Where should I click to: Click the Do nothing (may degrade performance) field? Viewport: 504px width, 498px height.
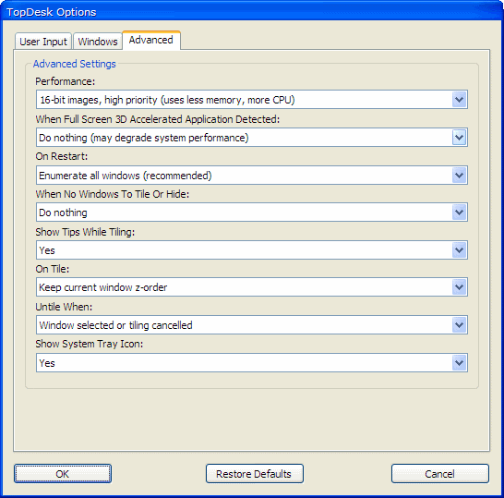pos(252,138)
